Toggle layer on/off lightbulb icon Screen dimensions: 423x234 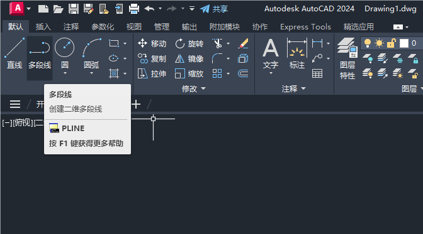(368, 43)
